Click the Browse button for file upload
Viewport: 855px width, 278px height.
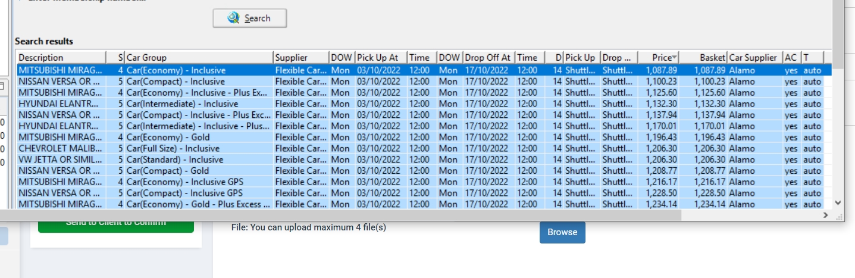click(x=562, y=232)
